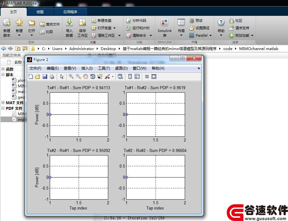
Task: Open Desktop (桌面) menu in Figure 2
Action: (121, 68)
